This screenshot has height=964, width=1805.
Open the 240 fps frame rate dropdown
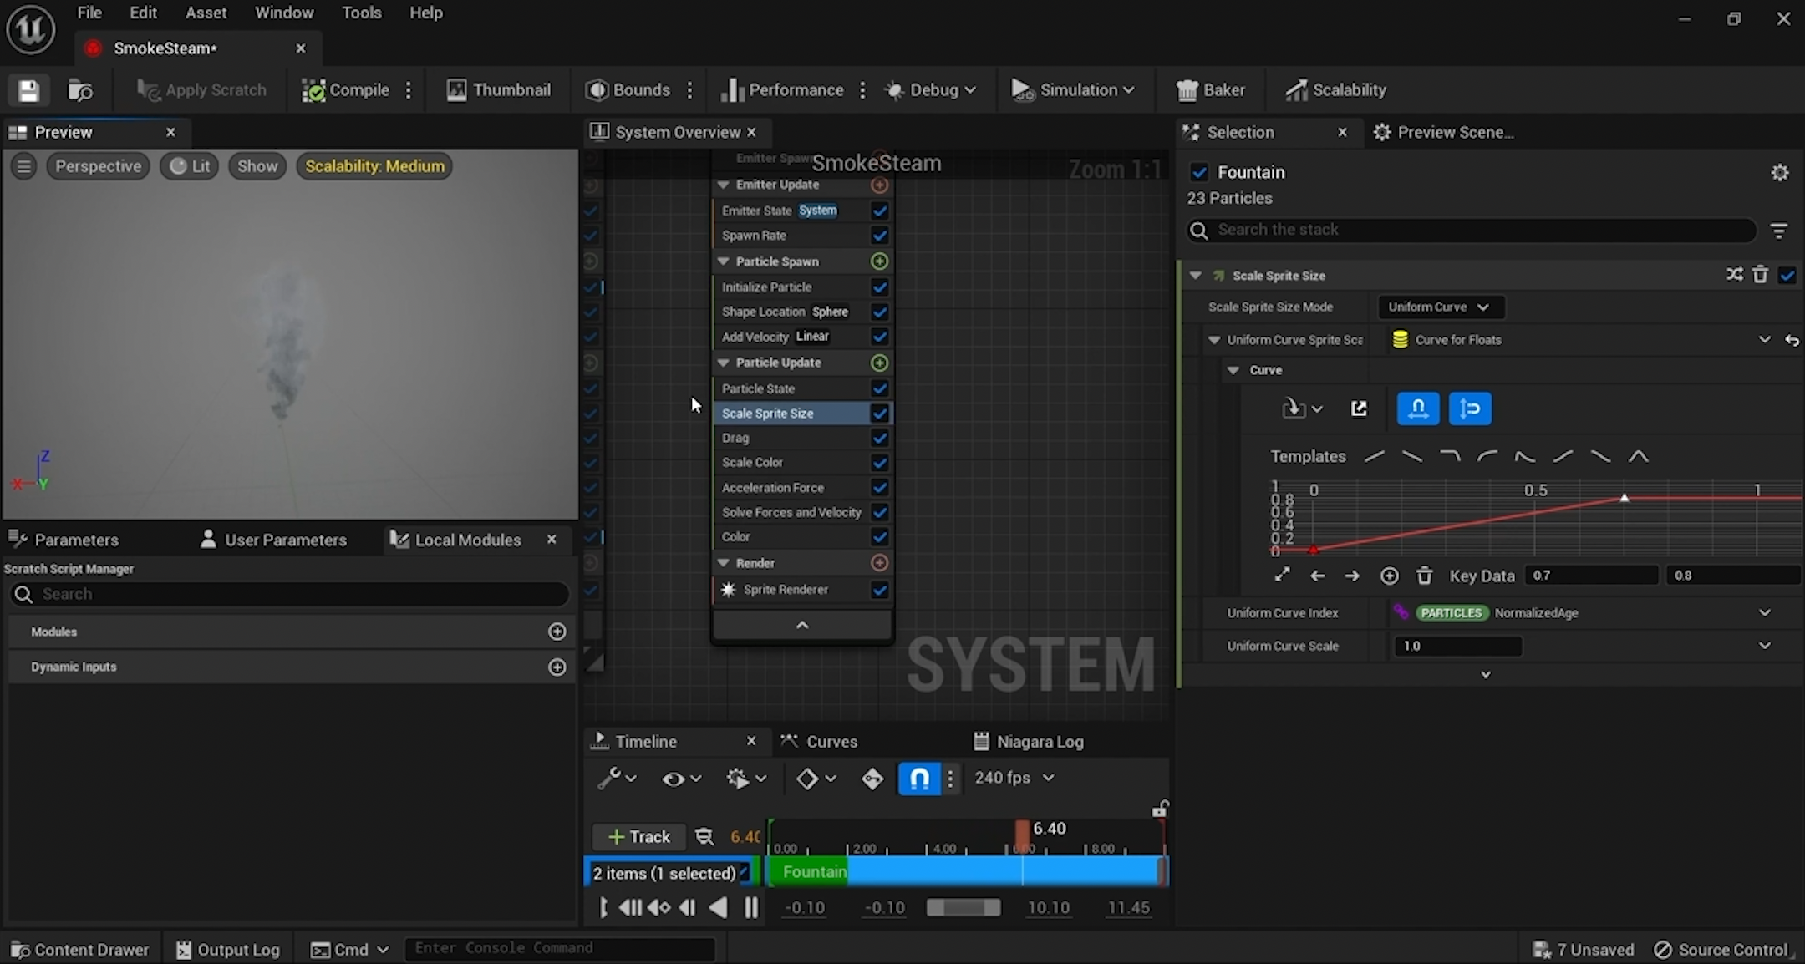[x=1014, y=778]
